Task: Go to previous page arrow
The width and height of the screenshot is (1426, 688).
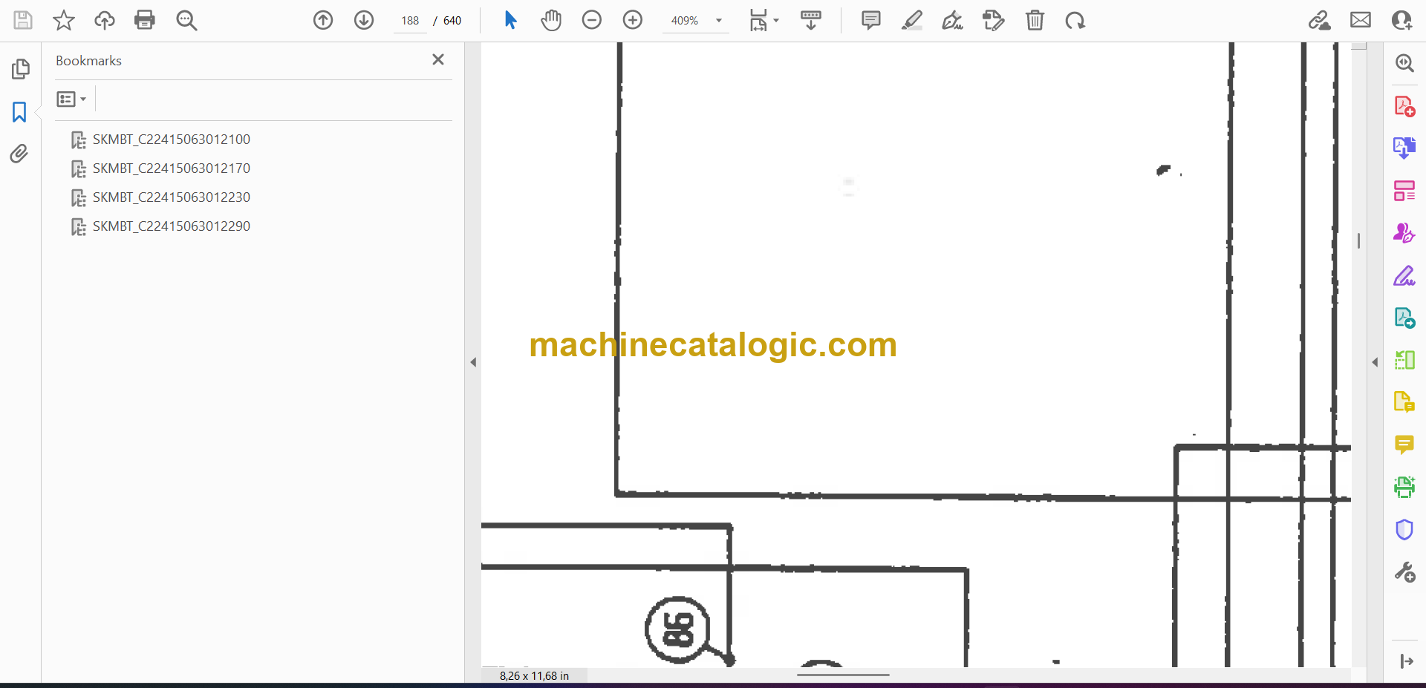Action: [x=323, y=20]
